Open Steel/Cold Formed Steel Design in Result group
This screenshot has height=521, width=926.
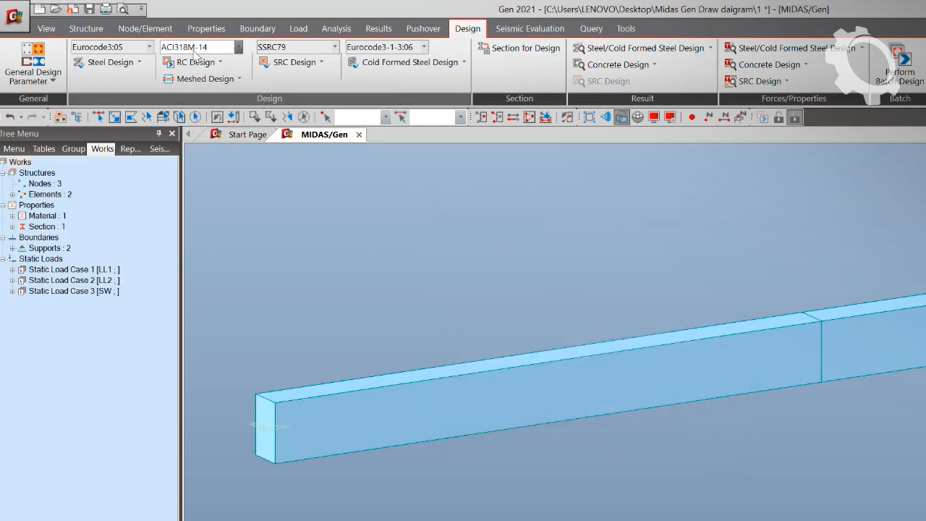click(642, 48)
